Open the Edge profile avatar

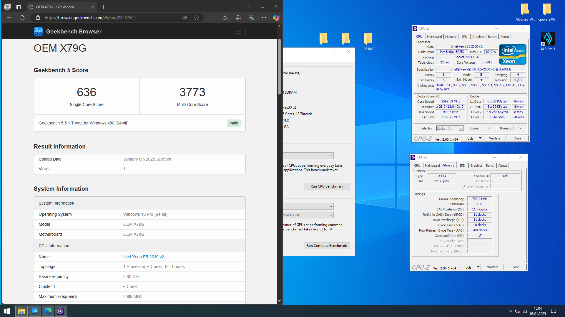(x=7, y=7)
